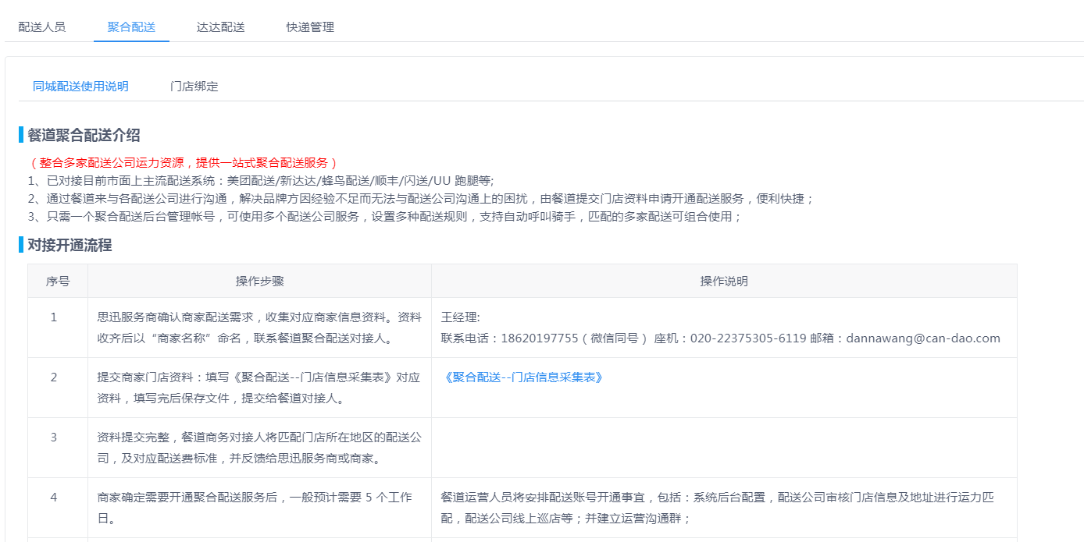Click the line starting 3、只需一个聚合配送后台管理帐号

click(x=384, y=217)
